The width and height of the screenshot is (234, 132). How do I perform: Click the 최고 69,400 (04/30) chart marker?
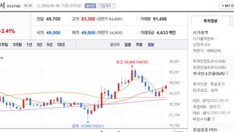point(132,62)
